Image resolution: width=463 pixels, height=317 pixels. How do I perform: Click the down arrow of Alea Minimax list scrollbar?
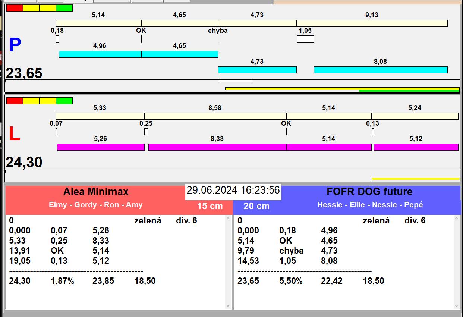pos(228,305)
